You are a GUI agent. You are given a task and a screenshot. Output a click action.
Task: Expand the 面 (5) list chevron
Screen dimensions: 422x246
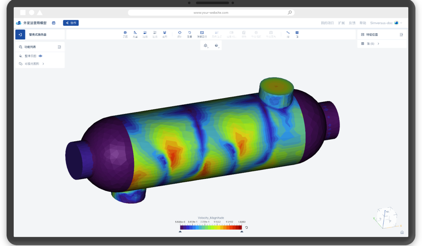[378, 44]
